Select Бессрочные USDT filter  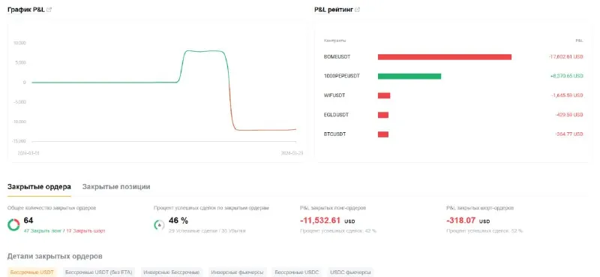coord(31,272)
